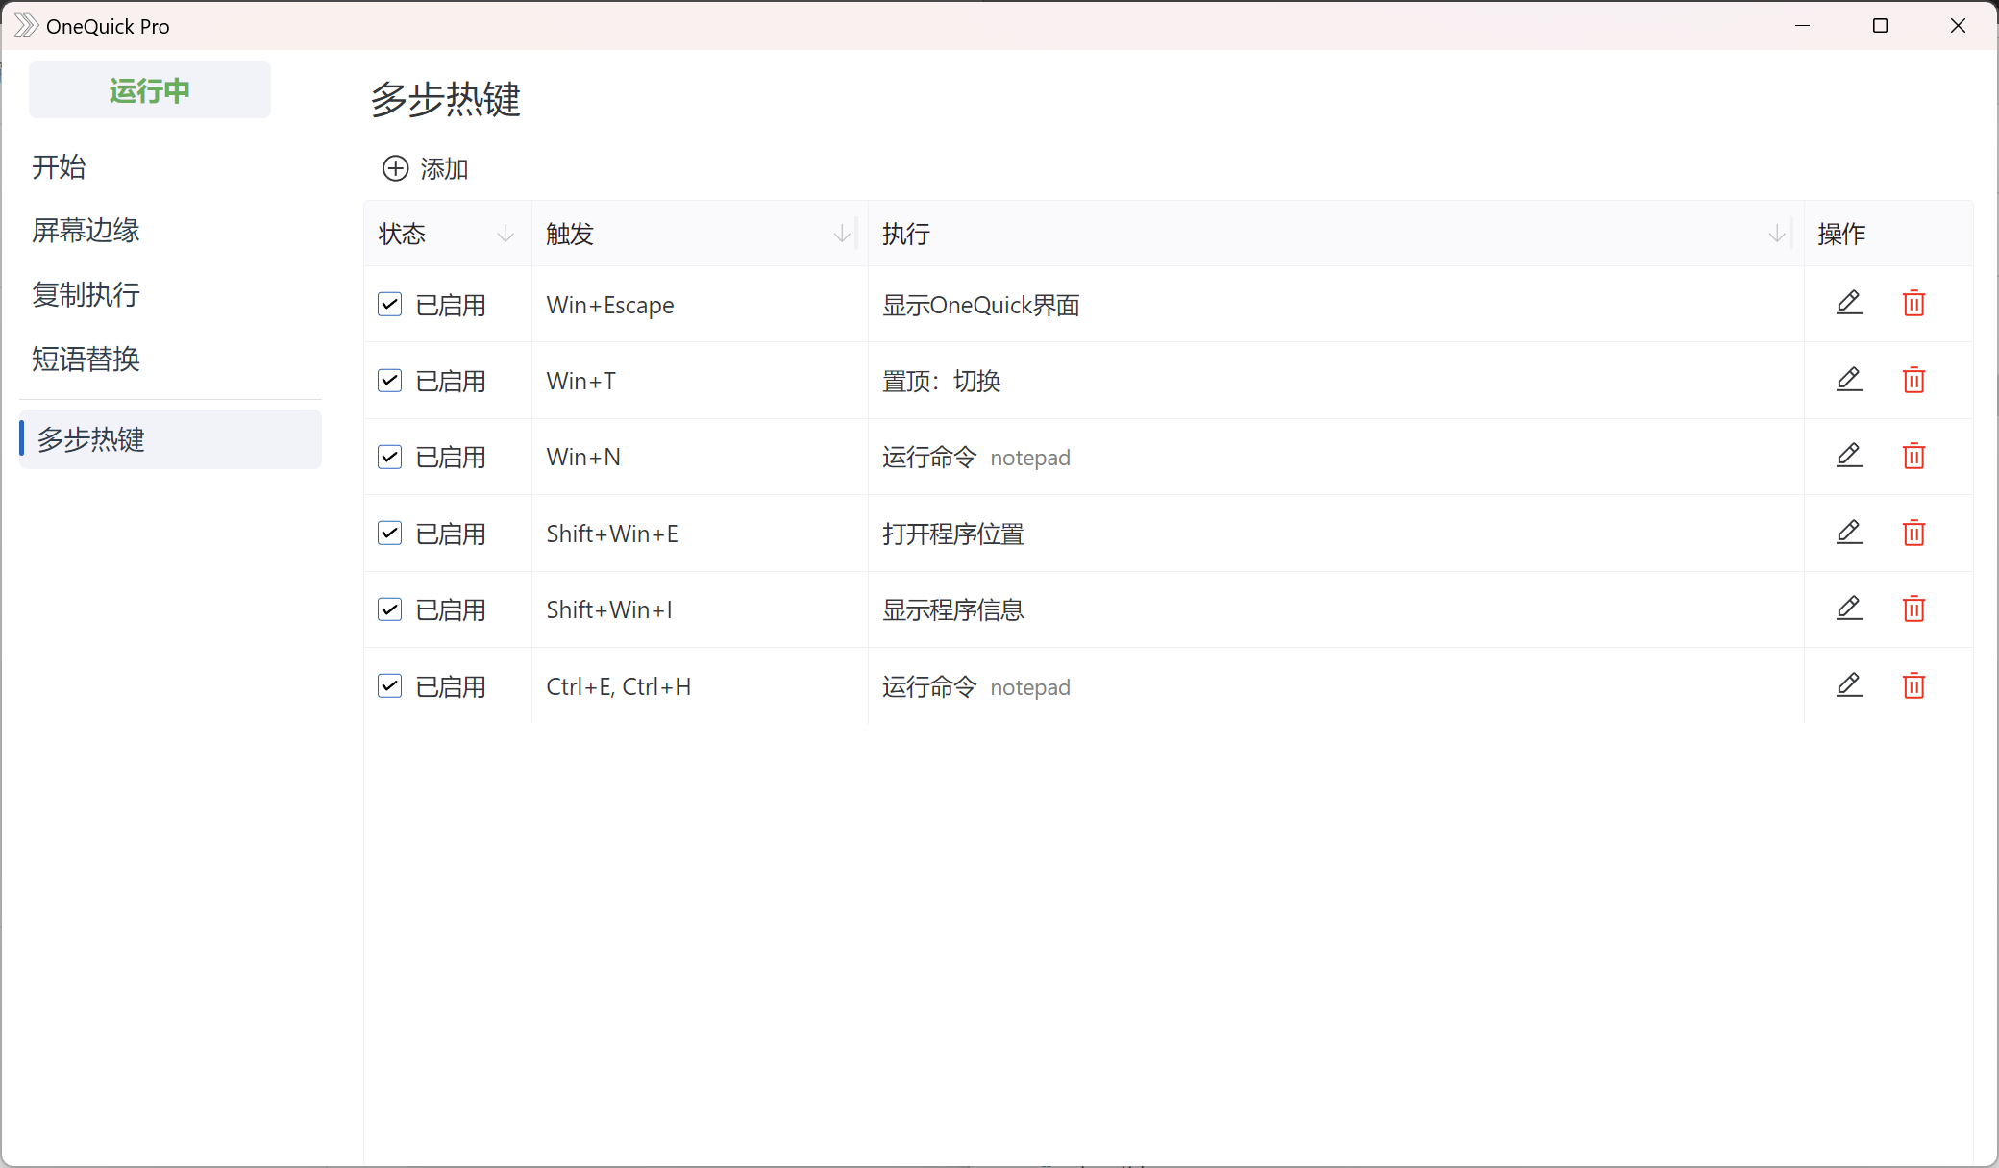
Task: Sort the 状态 column
Action: 506,233
